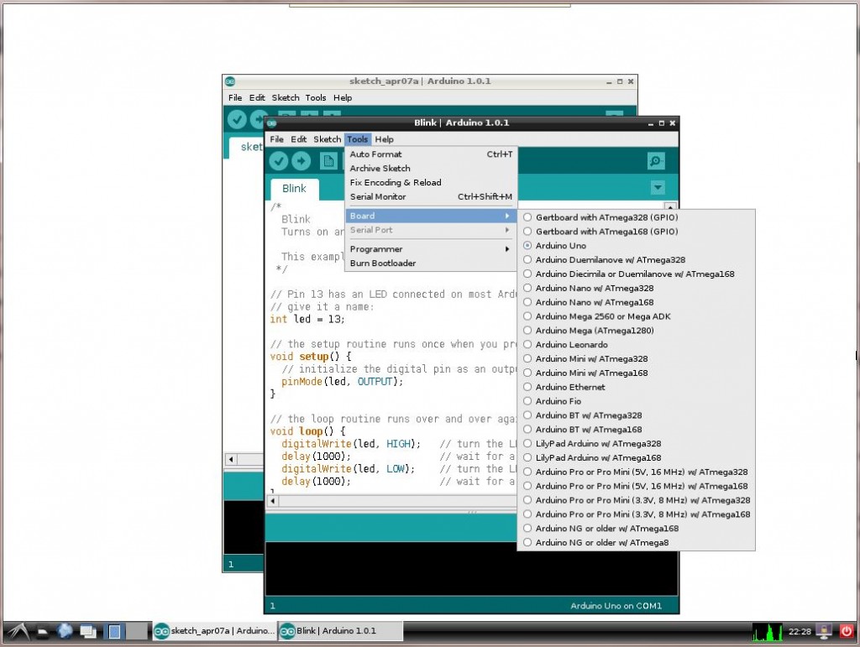The width and height of the screenshot is (860, 647).
Task: Open the web browser globe icon in taskbar
Action: coord(65,630)
